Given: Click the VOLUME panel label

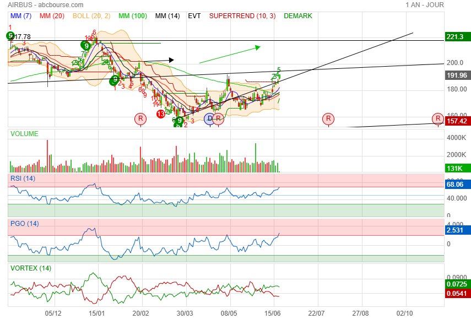Looking at the screenshot, I should (24, 134).
